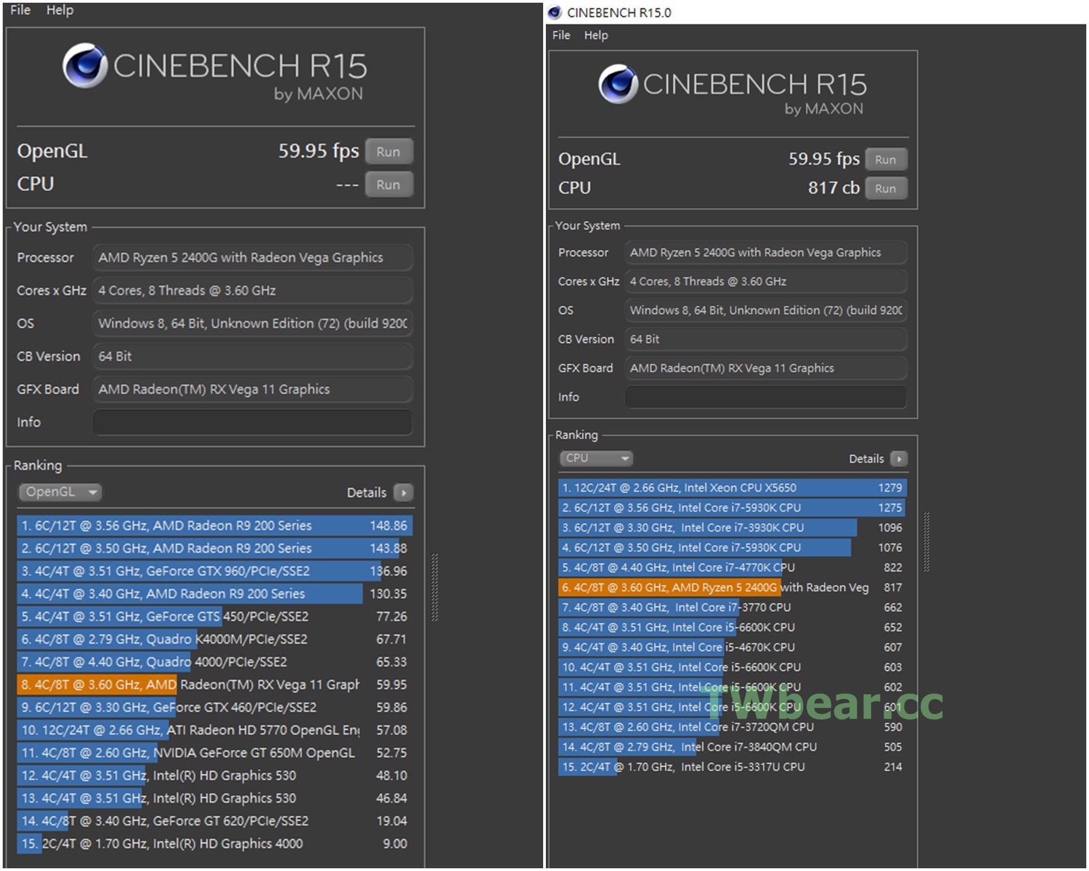Open the OpenGL ranking dropdown in the left window
The width and height of the screenshot is (1089, 871).
[61, 492]
